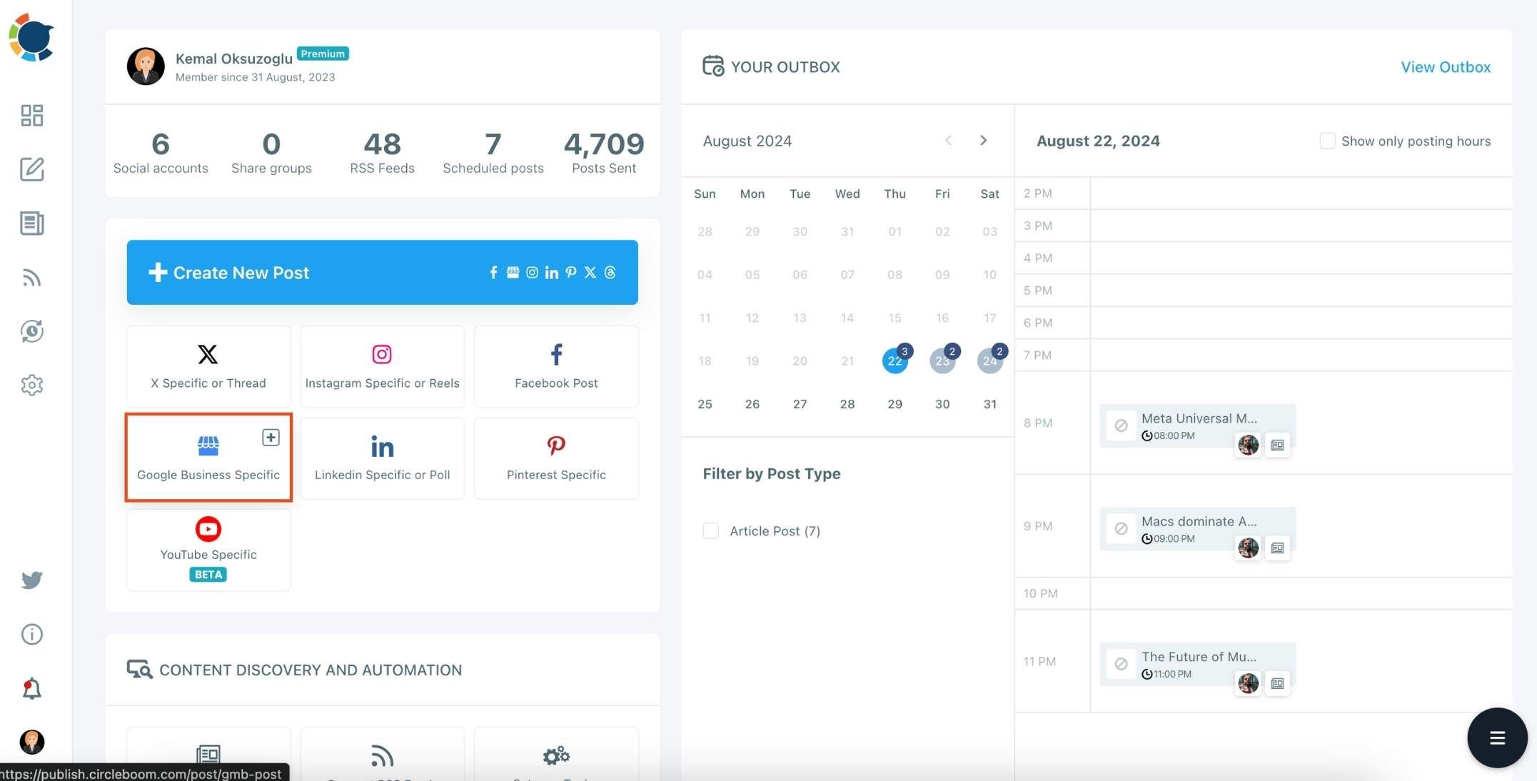This screenshot has height=781, width=1537.
Task: Select August 22 calendar date
Action: point(894,361)
